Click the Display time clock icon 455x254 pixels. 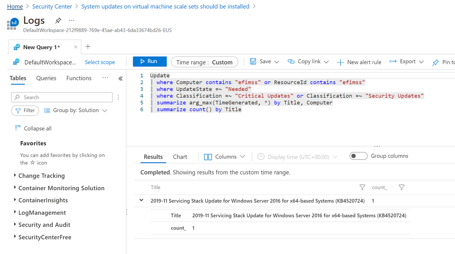tap(261, 157)
